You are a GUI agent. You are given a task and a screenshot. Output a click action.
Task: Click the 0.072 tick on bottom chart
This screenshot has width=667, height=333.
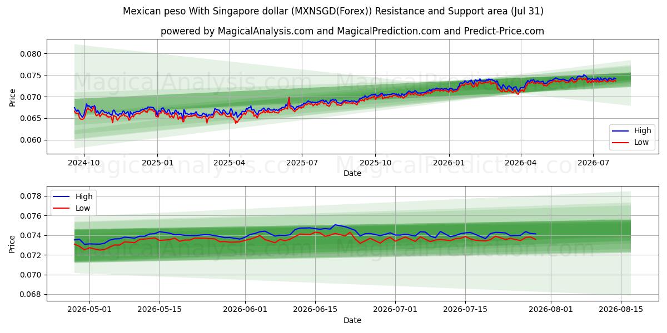tap(31, 255)
